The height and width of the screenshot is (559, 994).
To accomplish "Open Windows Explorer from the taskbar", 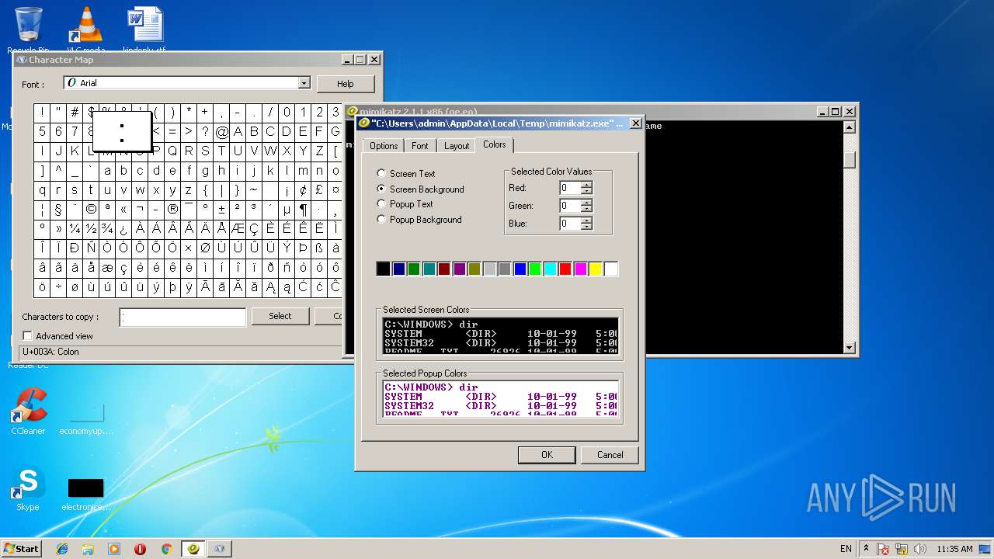I will click(x=88, y=549).
